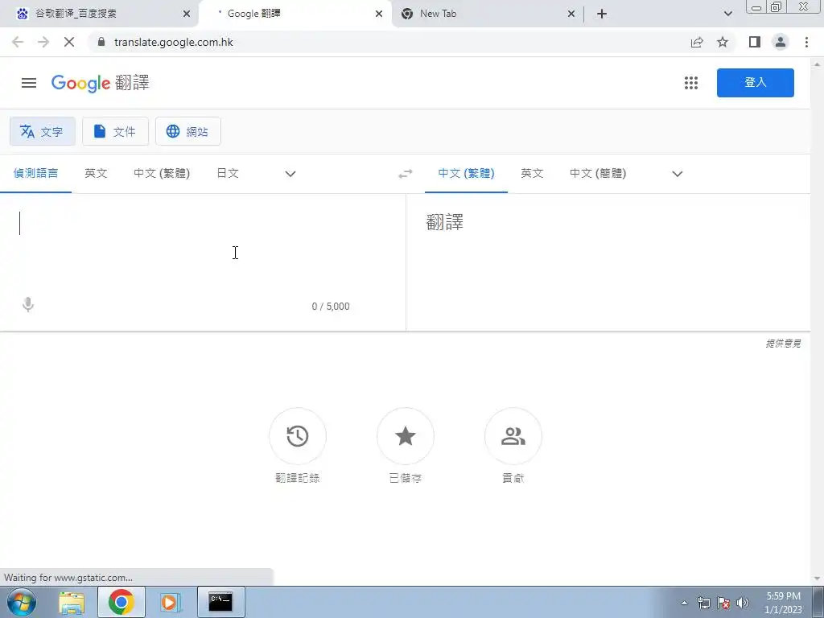Expand the source language list chevron
Image resolution: width=824 pixels, height=618 pixels.
click(290, 174)
